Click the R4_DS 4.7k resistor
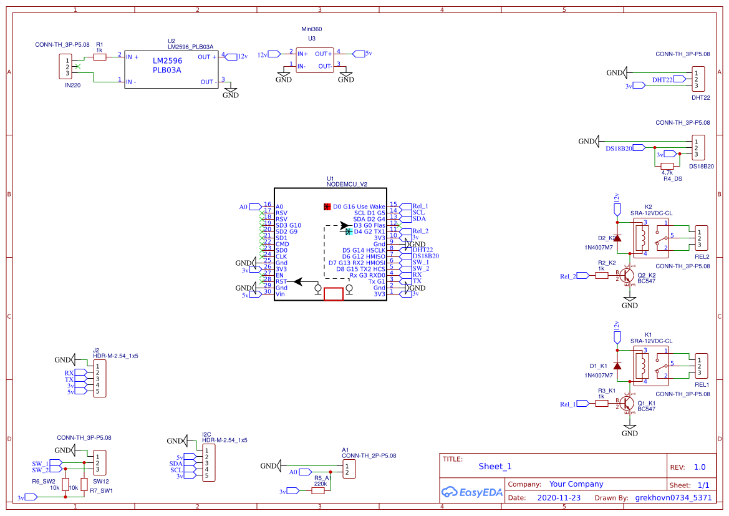Image resolution: width=729 pixels, height=516 pixels. pyautogui.click(x=667, y=166)
